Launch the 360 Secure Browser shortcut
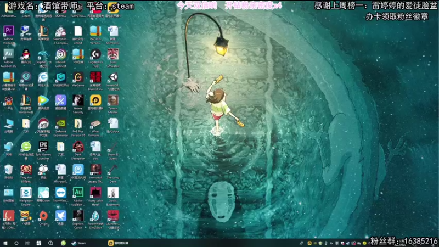 pyautogui.click(x=26, y=150)
